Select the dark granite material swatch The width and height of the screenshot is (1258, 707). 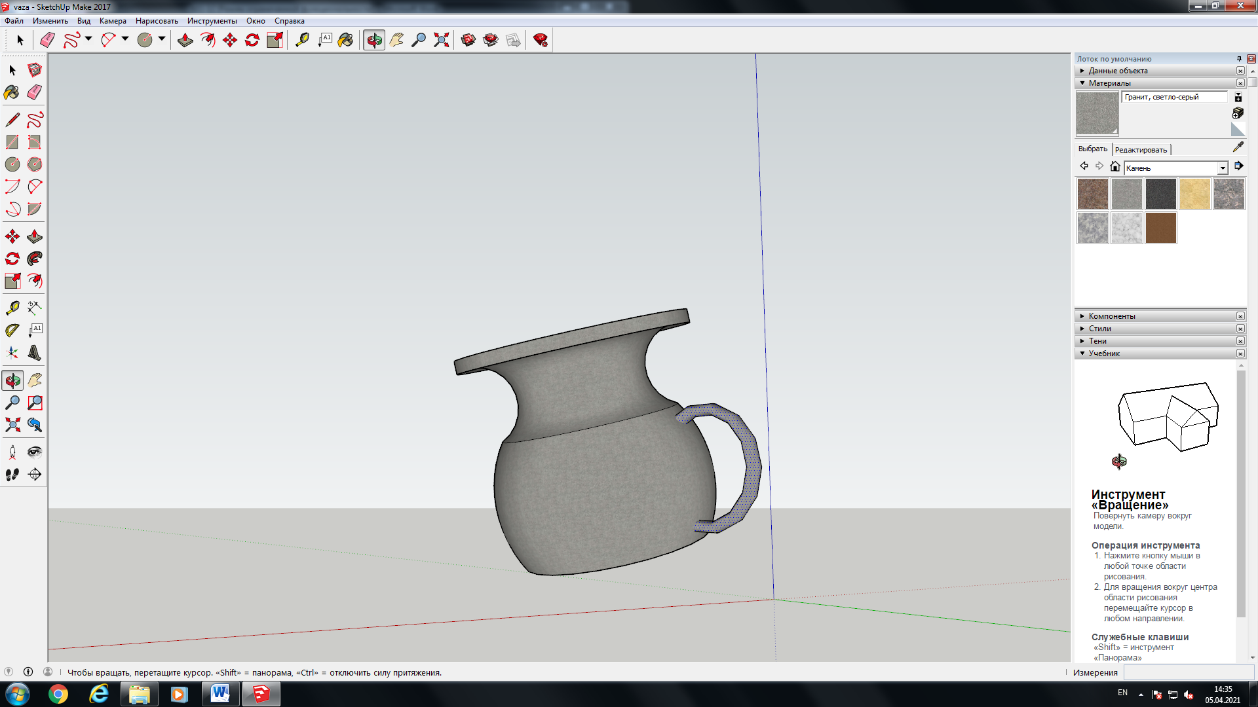pyautogui.click(x=1160, y=194)
